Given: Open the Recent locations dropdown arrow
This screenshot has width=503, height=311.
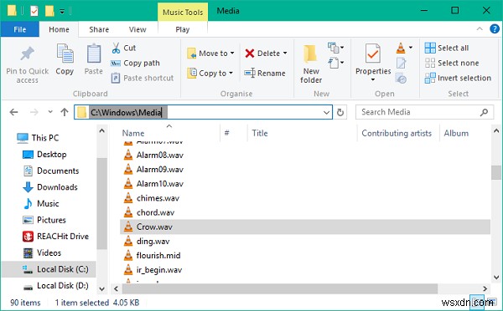Looking at the screenshot, I should tap(50, 112).
